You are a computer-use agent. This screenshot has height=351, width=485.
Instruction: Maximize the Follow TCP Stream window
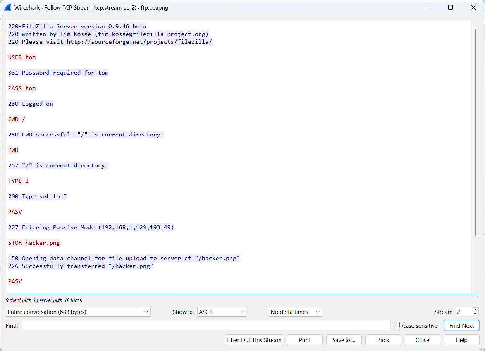tap(451, 7)
